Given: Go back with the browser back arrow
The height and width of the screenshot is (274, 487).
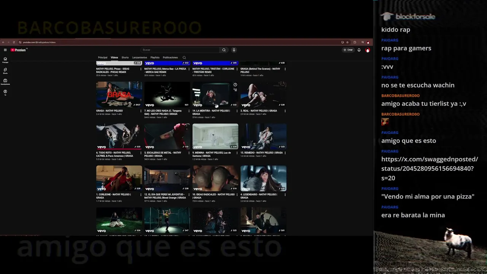Looking at the screenshot, I should point(3,42).
